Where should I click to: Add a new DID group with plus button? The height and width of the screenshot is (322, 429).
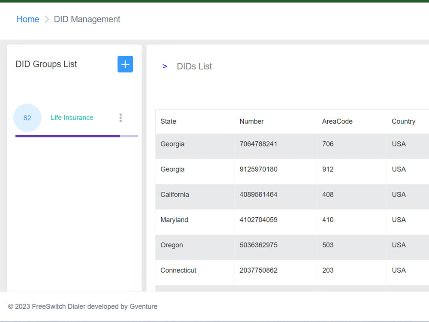pos(125,64)
